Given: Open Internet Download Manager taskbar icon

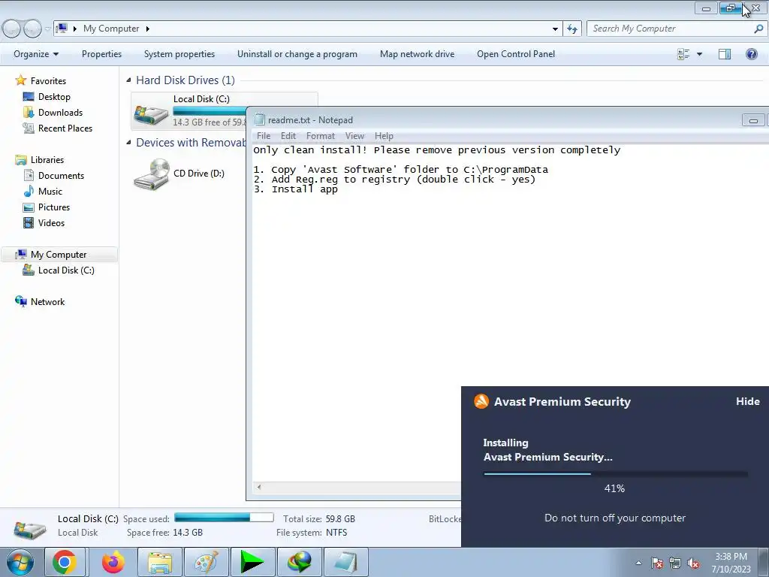Looking at the screenshot, I should [299, 562].
